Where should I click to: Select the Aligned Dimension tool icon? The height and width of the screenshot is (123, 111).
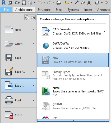76,3
